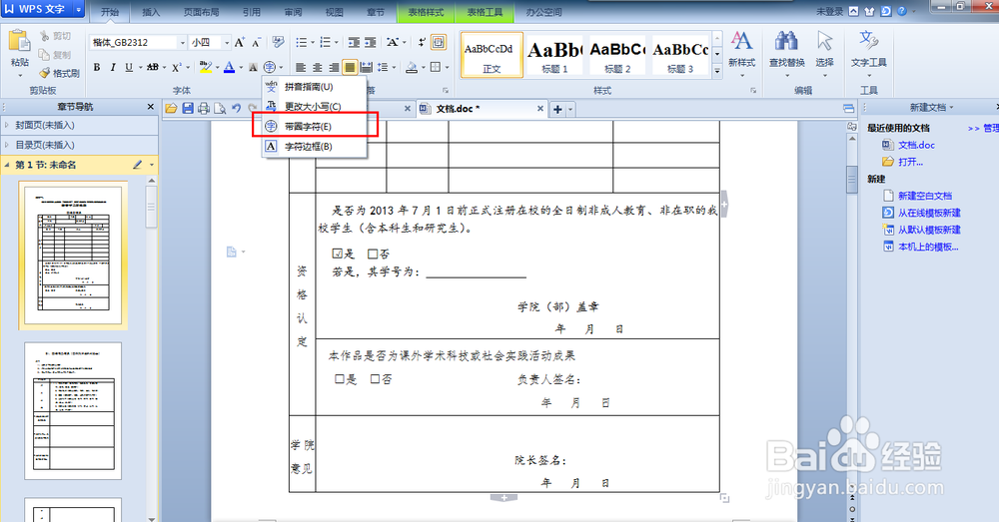999x522 pixels.
Task: Add new document tab with plus icon
Action: [x=557, y=109]
